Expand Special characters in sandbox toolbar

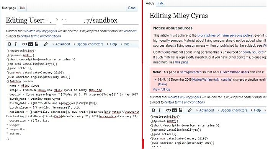[88, 44]
